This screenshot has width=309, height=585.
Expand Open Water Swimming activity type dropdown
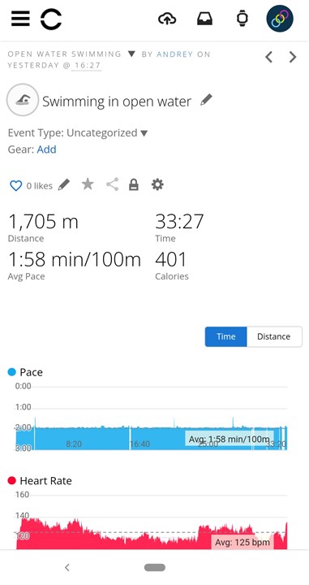(131, 54)
